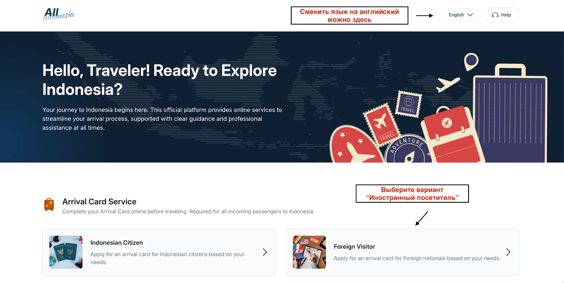Screen dimensions: 564x283
Task: Click the navy suitcase illustration
Action: (510, 113)
